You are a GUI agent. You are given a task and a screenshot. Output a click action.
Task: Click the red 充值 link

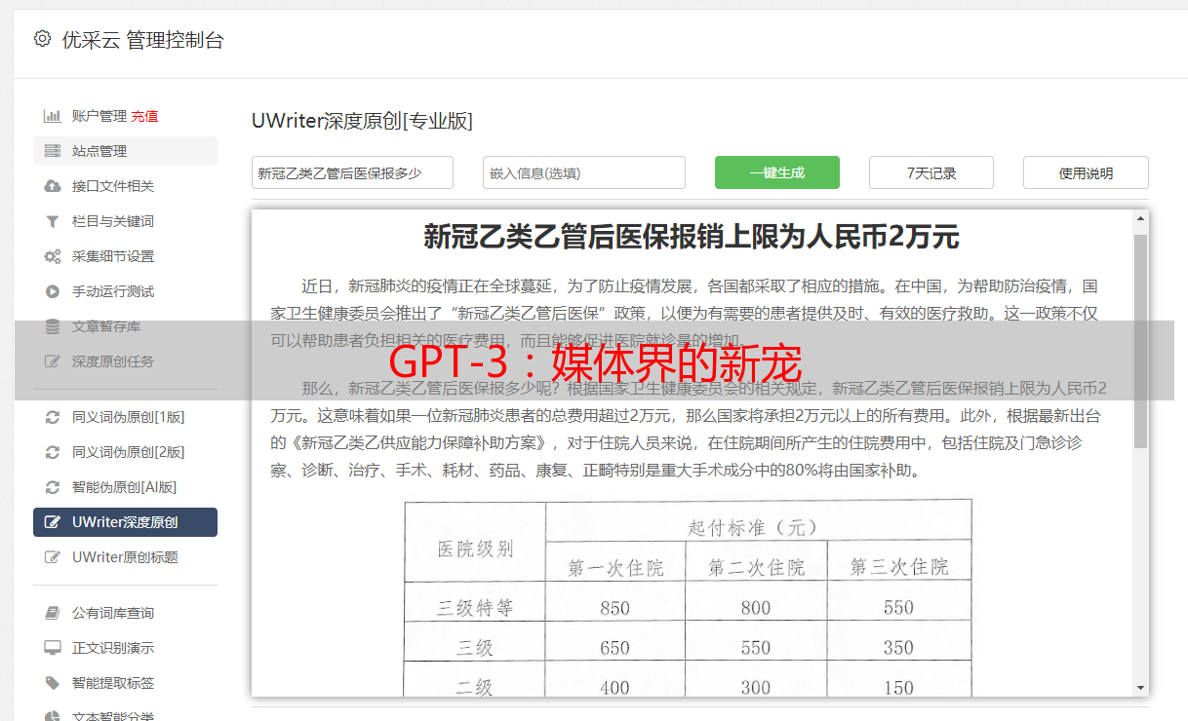coord(144,116)
